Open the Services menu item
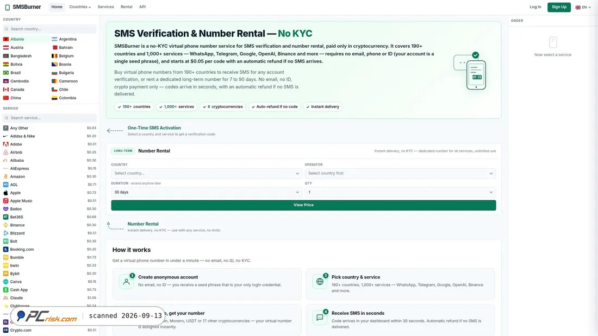The image size is (598, 336). (x=105, y=7)
